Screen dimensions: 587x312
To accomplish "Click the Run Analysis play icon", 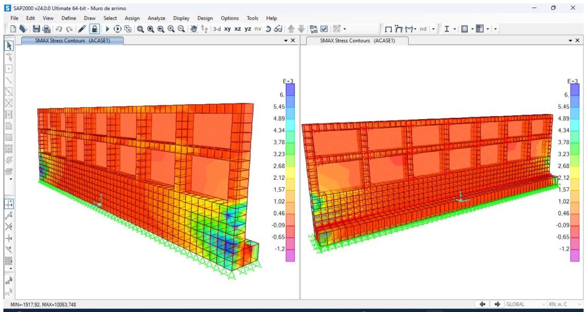I will pyautogui.click(x=107, y=29).
